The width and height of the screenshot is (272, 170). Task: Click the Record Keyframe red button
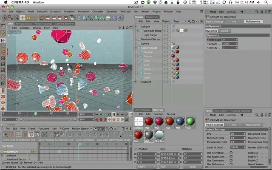[x=97, y=119]
